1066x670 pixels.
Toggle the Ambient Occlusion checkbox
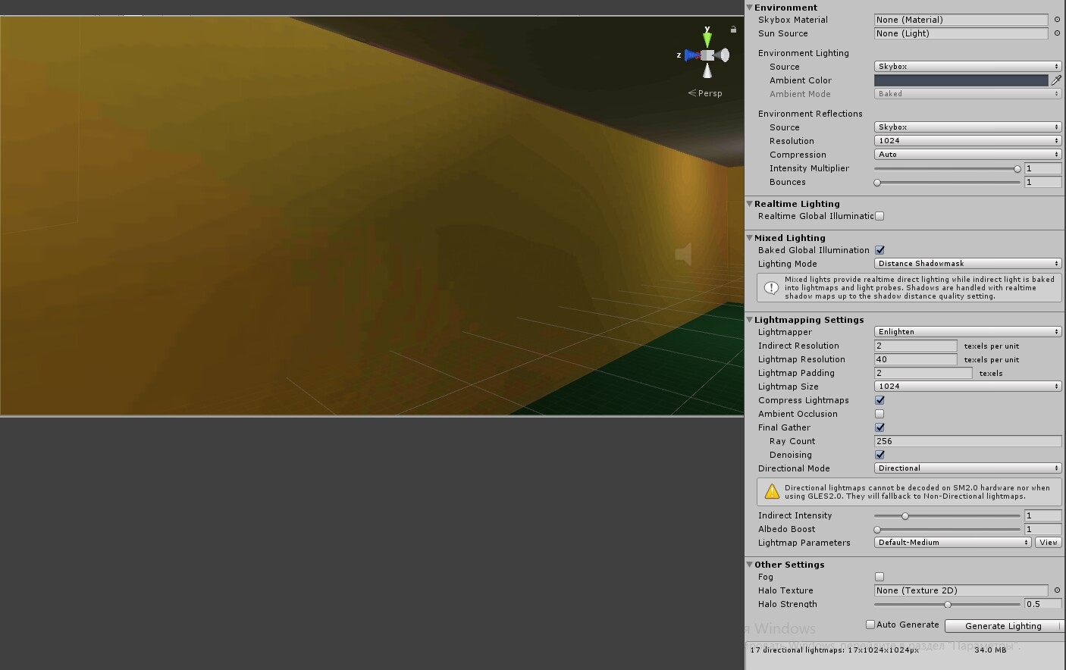click(879, 414)
